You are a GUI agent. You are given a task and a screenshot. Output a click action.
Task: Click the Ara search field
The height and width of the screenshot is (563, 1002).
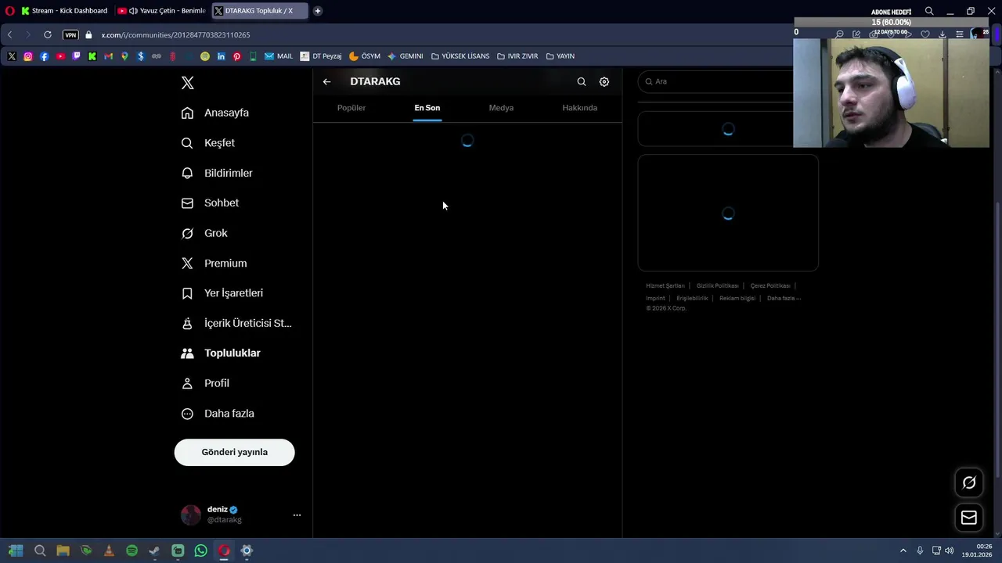tap(720, 81)
